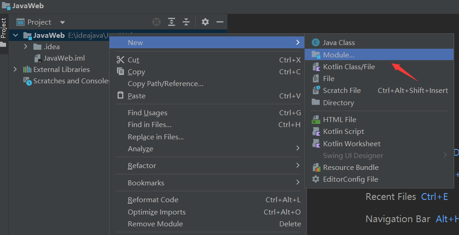Expand External Libraries node
459x235 pixels.
coord(15,69)
